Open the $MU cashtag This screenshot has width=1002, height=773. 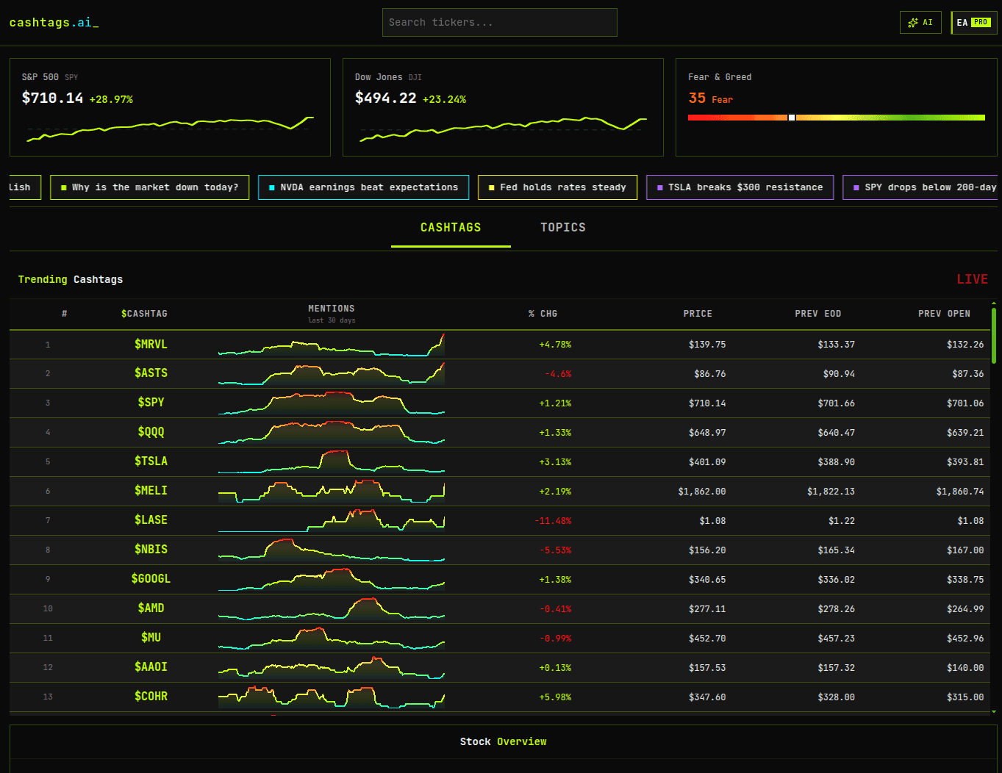coord(151,638)
